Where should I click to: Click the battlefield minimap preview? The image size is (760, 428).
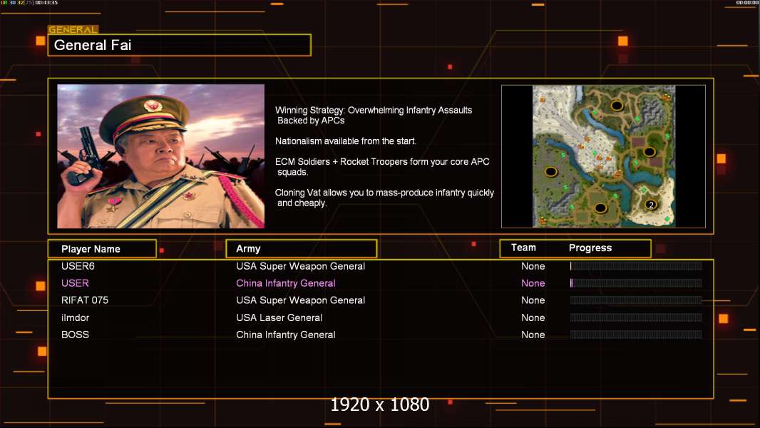pyautogui.click(x=603, y=156)
